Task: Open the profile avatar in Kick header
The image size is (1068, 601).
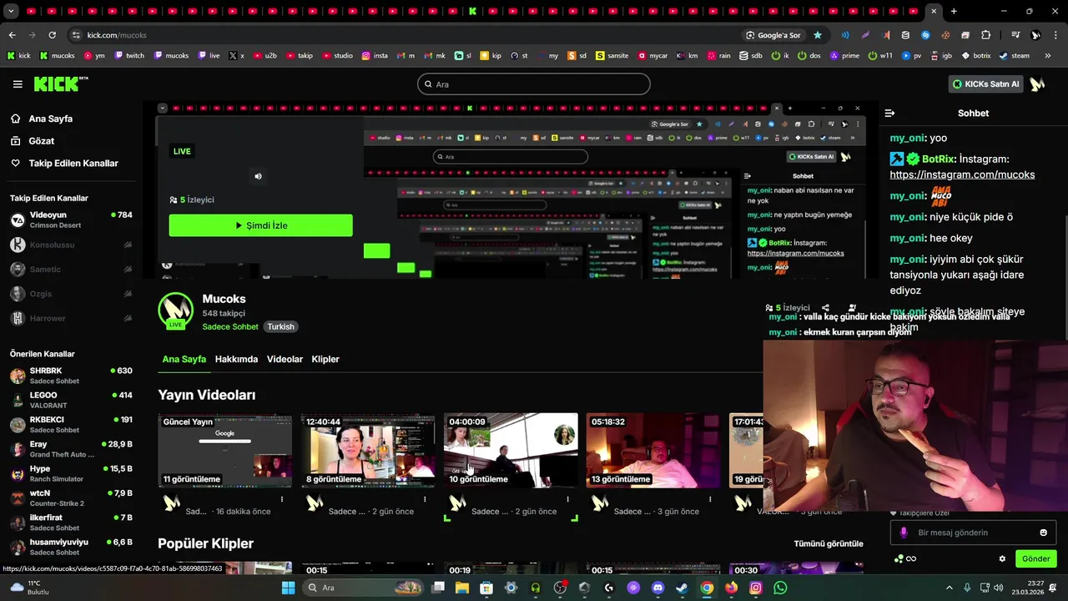Action: 1037,84
